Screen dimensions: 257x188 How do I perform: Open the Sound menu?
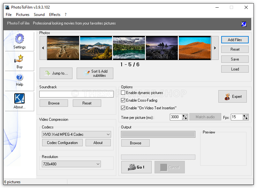click(39, 15)
